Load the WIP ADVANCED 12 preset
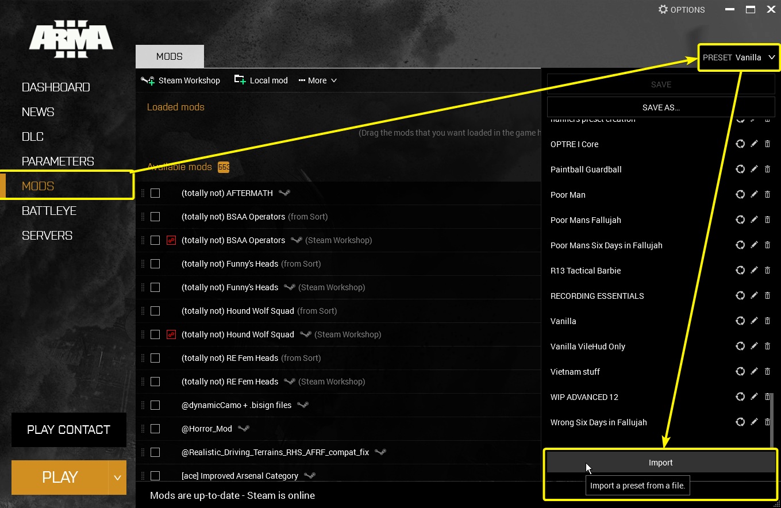The width and height of the screenshot is (781, 508). [584, 397]
